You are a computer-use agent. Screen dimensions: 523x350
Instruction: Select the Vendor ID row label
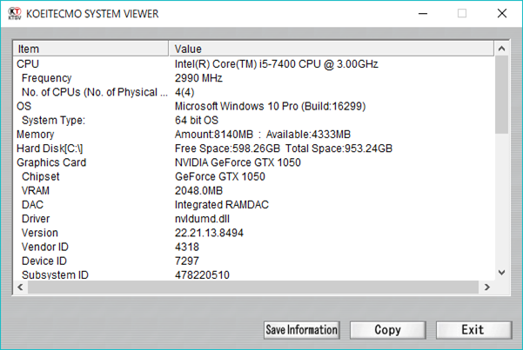click(x=45, y=247)
